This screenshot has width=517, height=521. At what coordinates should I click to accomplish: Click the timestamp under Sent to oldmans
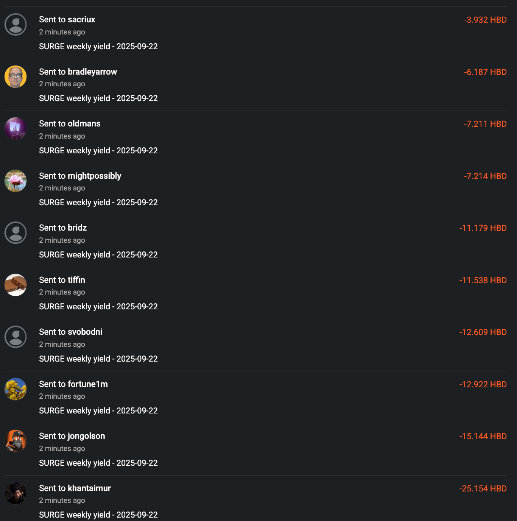pos(62,136)
